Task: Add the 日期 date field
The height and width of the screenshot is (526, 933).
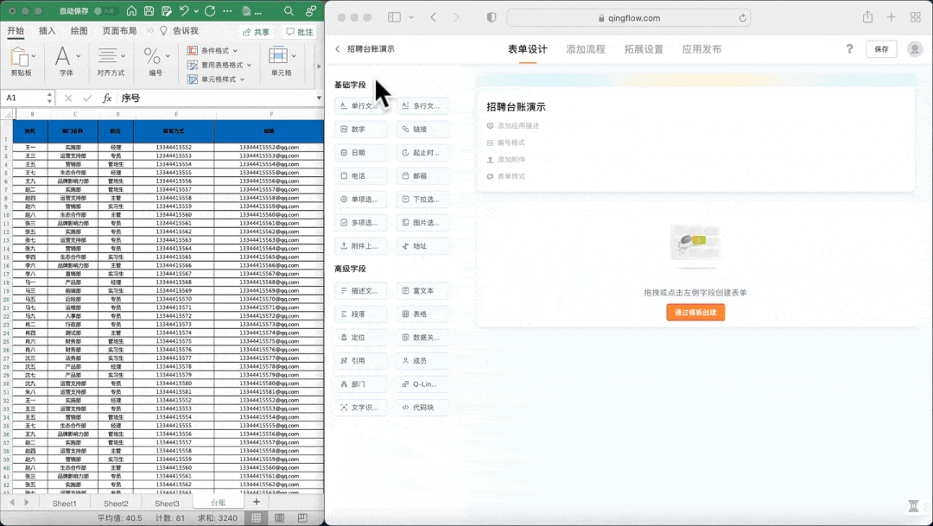Action: pos(360,152)
